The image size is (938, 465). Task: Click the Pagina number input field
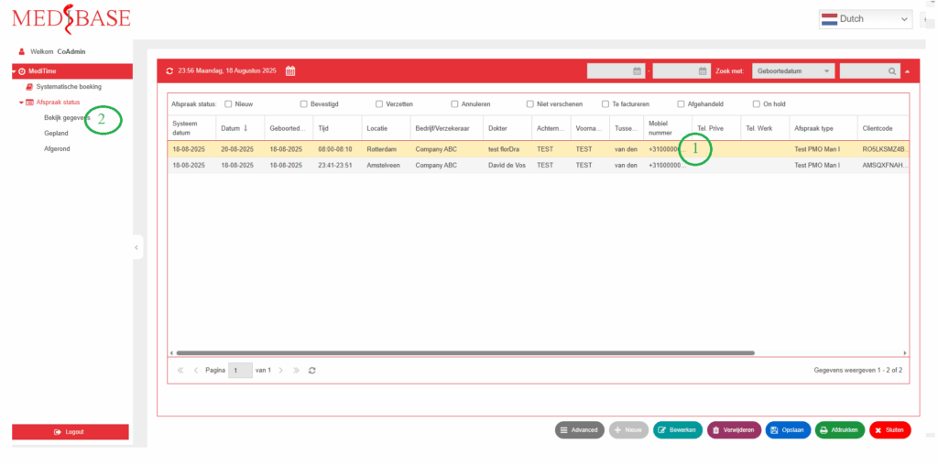click(240, 371)
